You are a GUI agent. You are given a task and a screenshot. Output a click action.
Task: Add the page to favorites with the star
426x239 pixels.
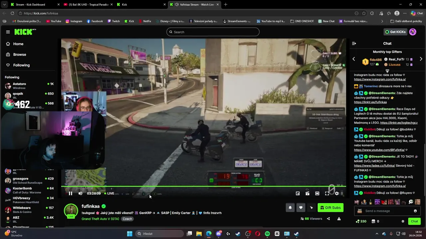coord(364,13)
